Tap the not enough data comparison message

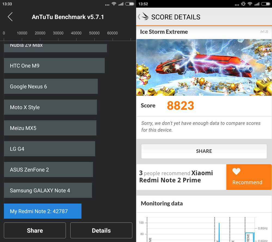[201, 127]
